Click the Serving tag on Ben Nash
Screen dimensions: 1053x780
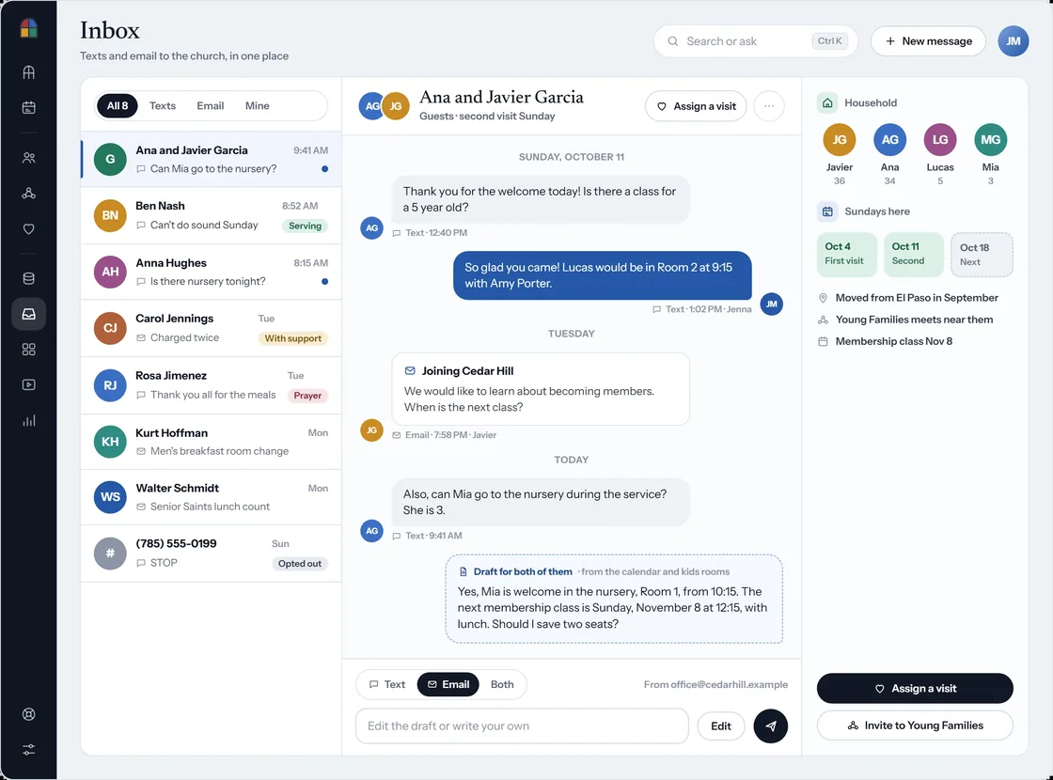coord(305,226)
